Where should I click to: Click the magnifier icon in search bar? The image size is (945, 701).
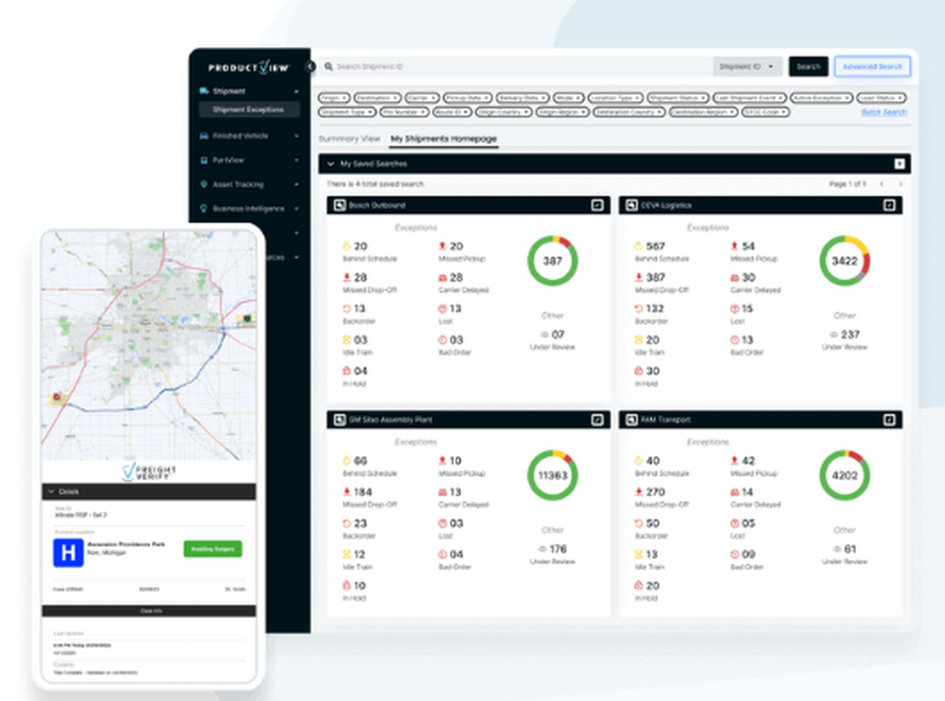point(329,66)
